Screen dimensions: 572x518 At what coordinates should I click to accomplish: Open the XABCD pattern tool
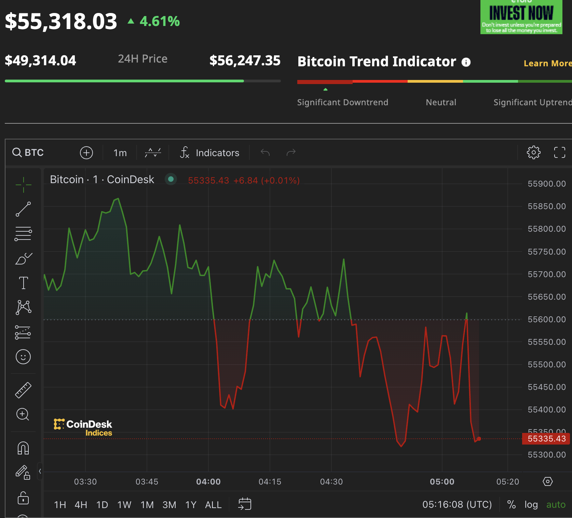tap(23, 308)
